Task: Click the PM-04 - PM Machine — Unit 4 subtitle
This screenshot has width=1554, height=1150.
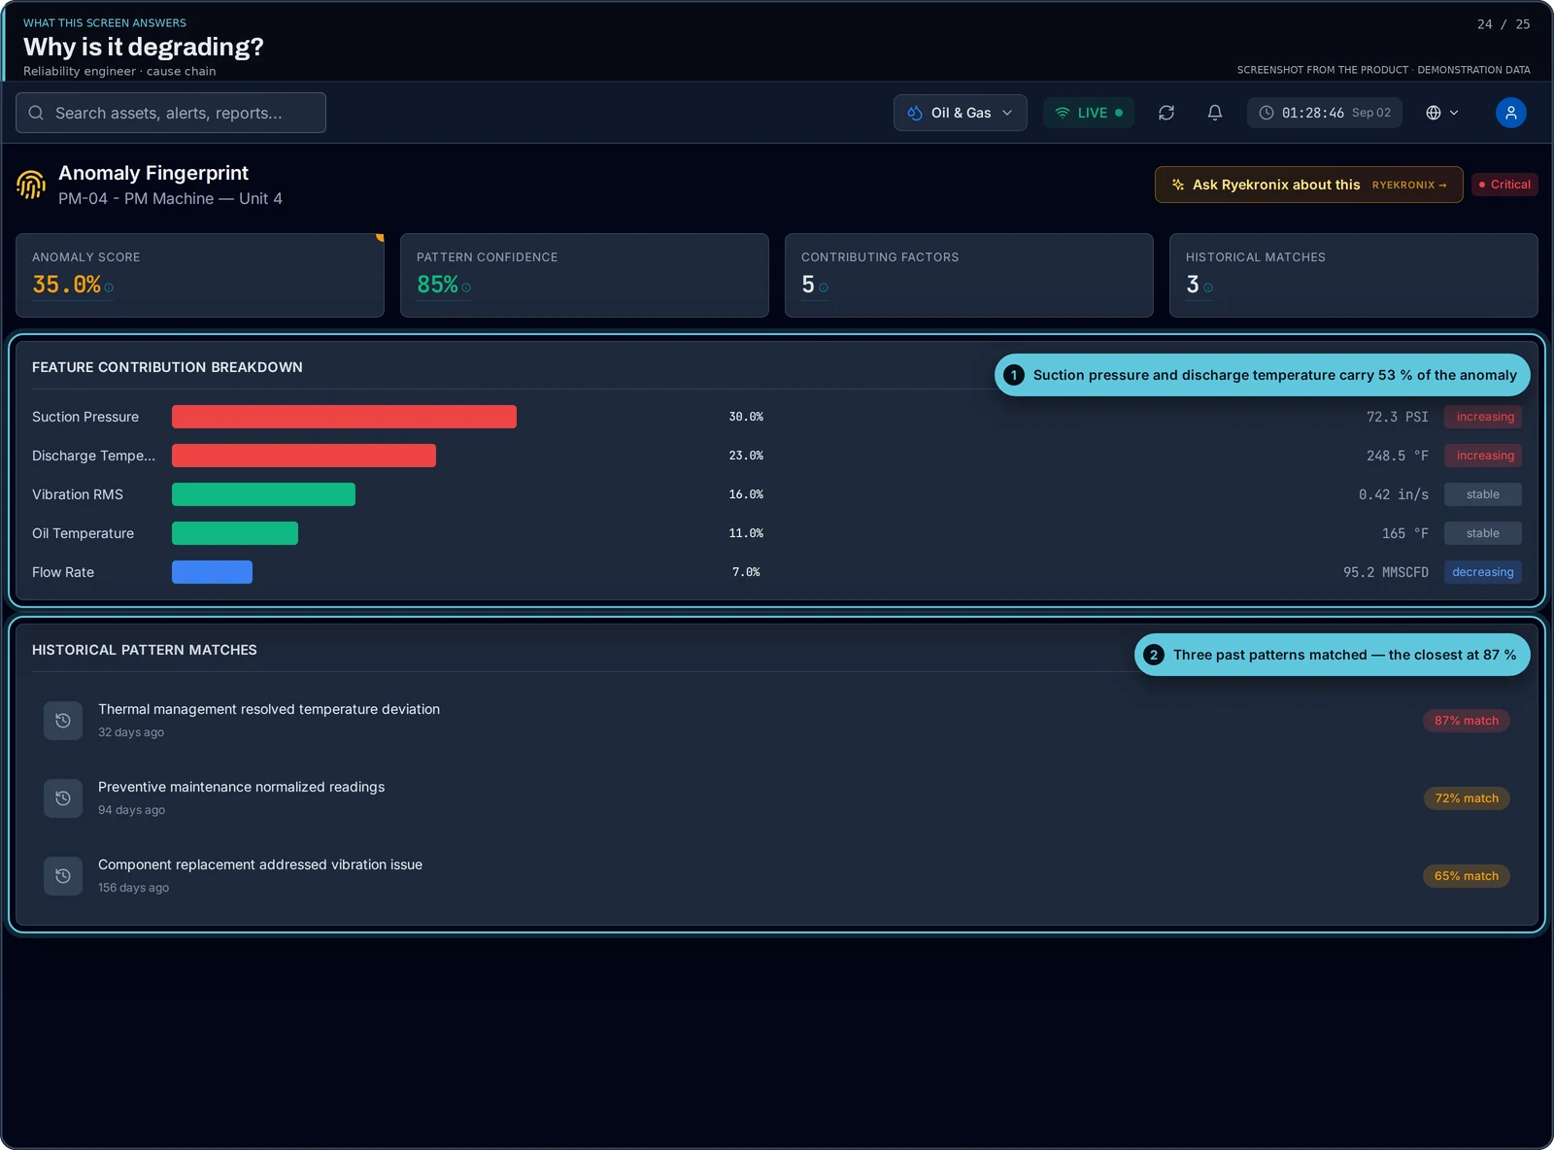Action: pos(170,198)
